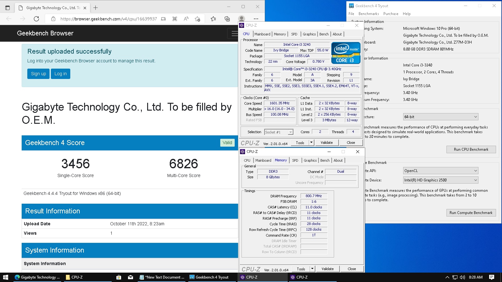Open notification center icon
This screenshot has width=502, height=282.
tap(492, 277)
